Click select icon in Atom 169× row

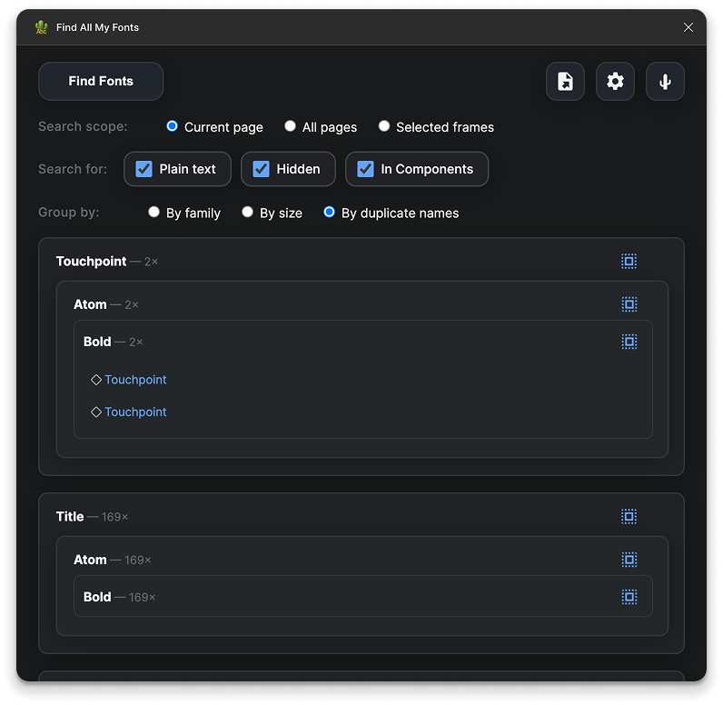click(x=629, y=560)
